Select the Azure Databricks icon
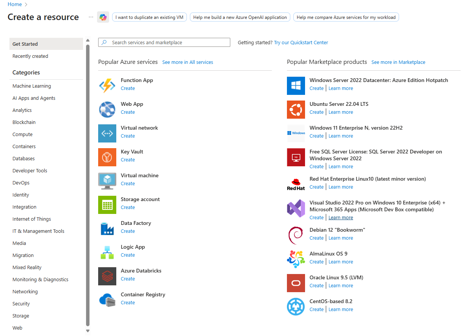This screenshot has height=336, width=467. tap(107, 276)
